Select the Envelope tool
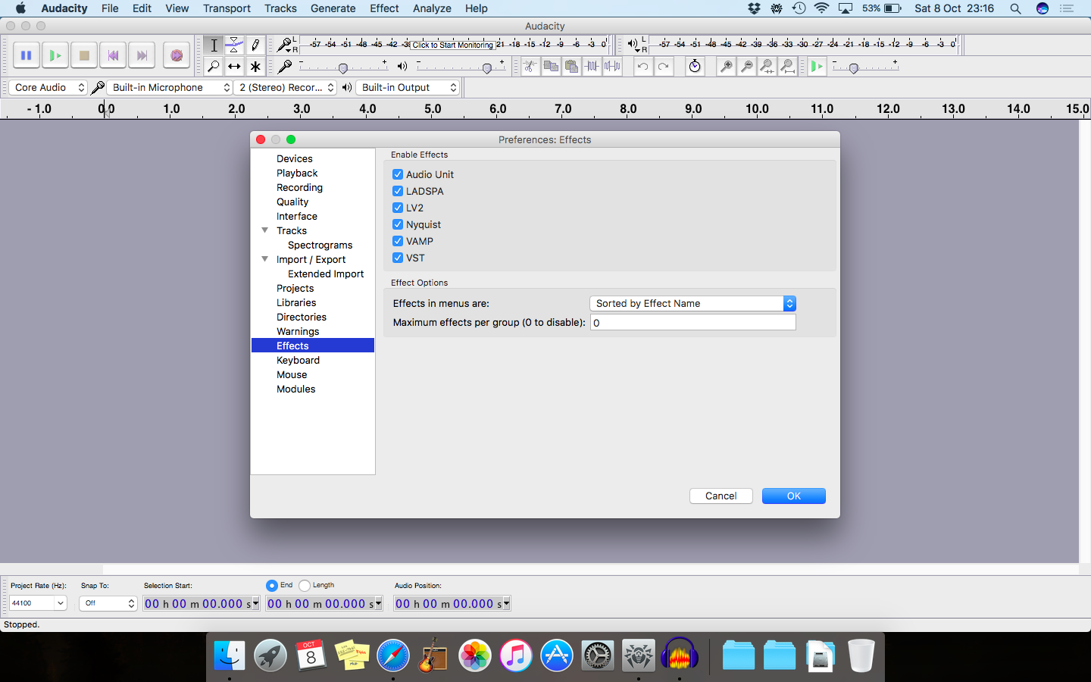 (234, 45)
